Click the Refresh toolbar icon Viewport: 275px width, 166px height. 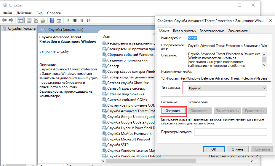click(x=36, y=20)
